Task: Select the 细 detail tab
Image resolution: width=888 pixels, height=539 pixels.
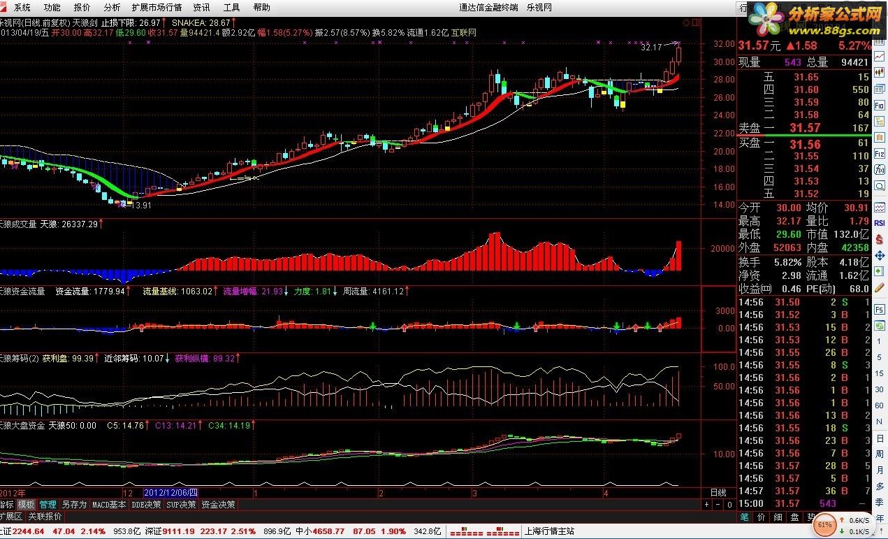Action: click(x=778, y=517)
